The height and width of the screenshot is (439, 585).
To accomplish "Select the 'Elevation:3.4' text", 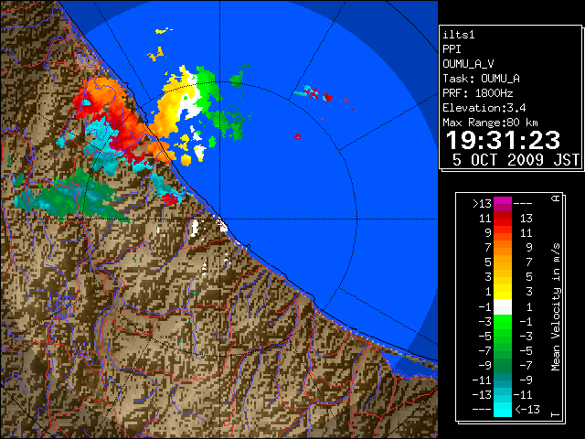I will point(484,108).
